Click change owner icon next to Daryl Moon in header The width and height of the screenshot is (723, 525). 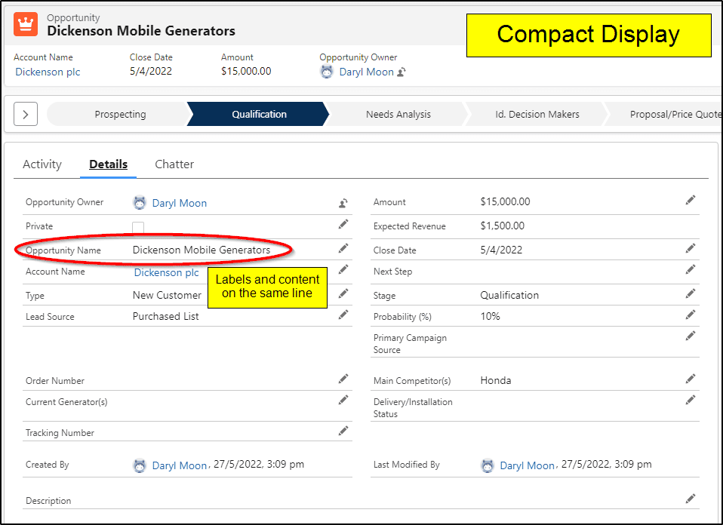(x=401, y=72)
